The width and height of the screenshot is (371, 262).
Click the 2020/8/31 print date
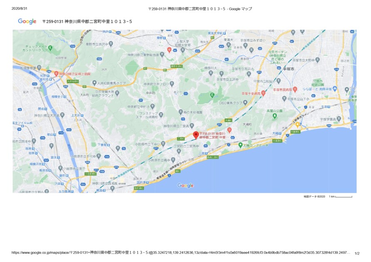20,8
